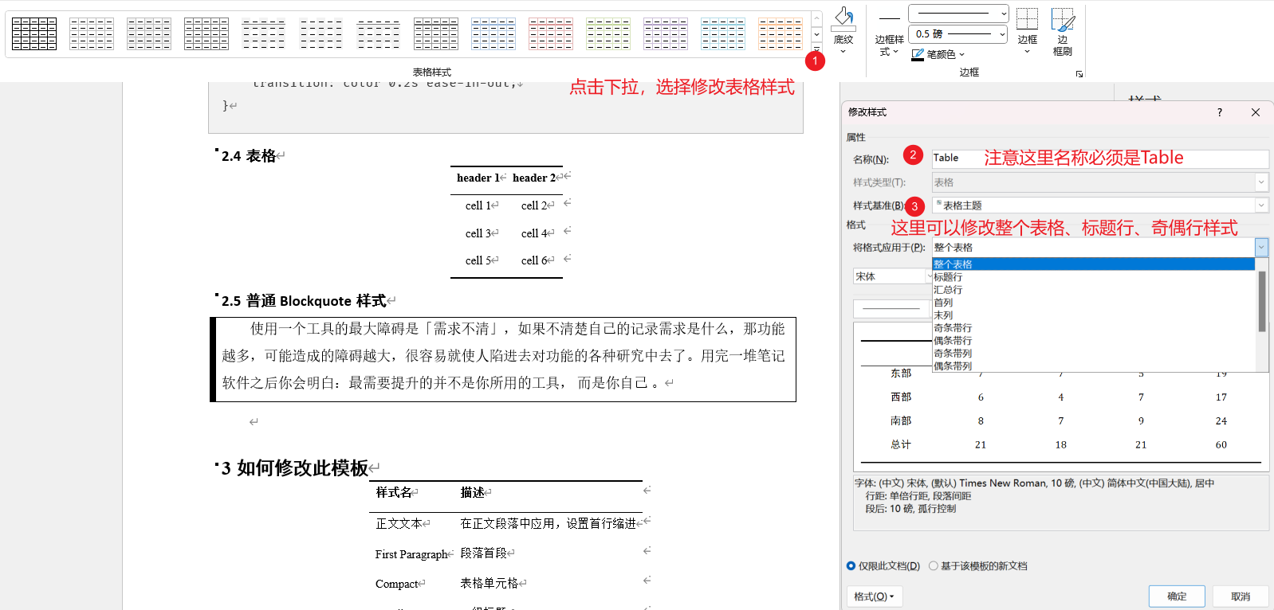Click the 'header 1' table cell
Viewport: 1274px width, 610px height.
478,178
